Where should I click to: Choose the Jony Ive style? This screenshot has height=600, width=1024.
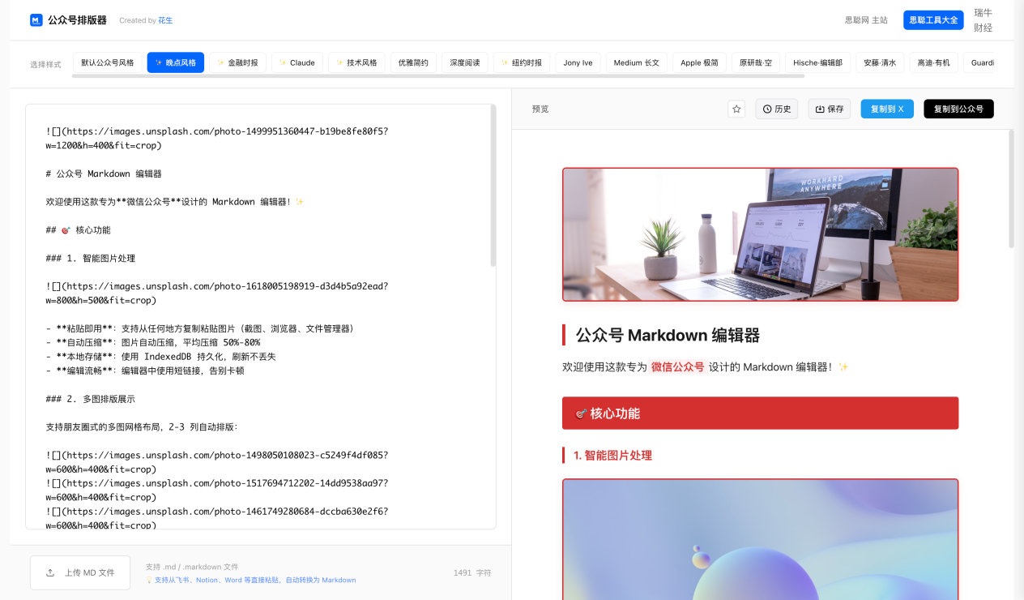coord(578,62)
